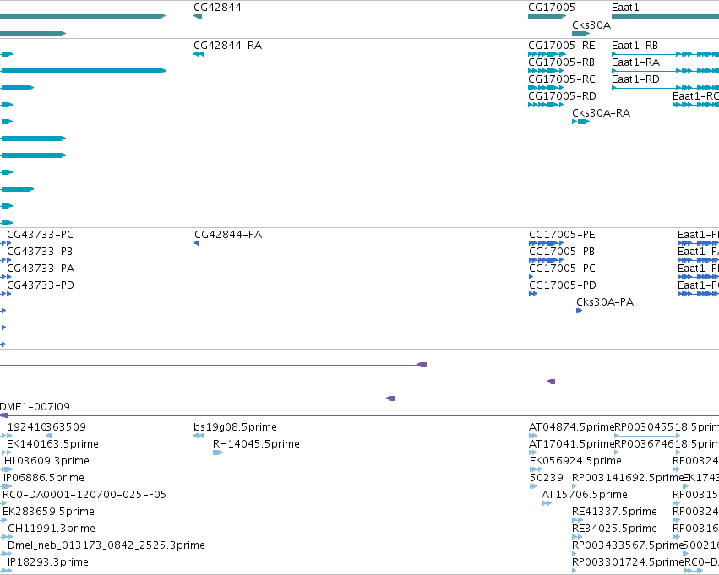Click the CG42844 gene arrow glyph
Screen dimensions: 719x575
pos(198,16)
